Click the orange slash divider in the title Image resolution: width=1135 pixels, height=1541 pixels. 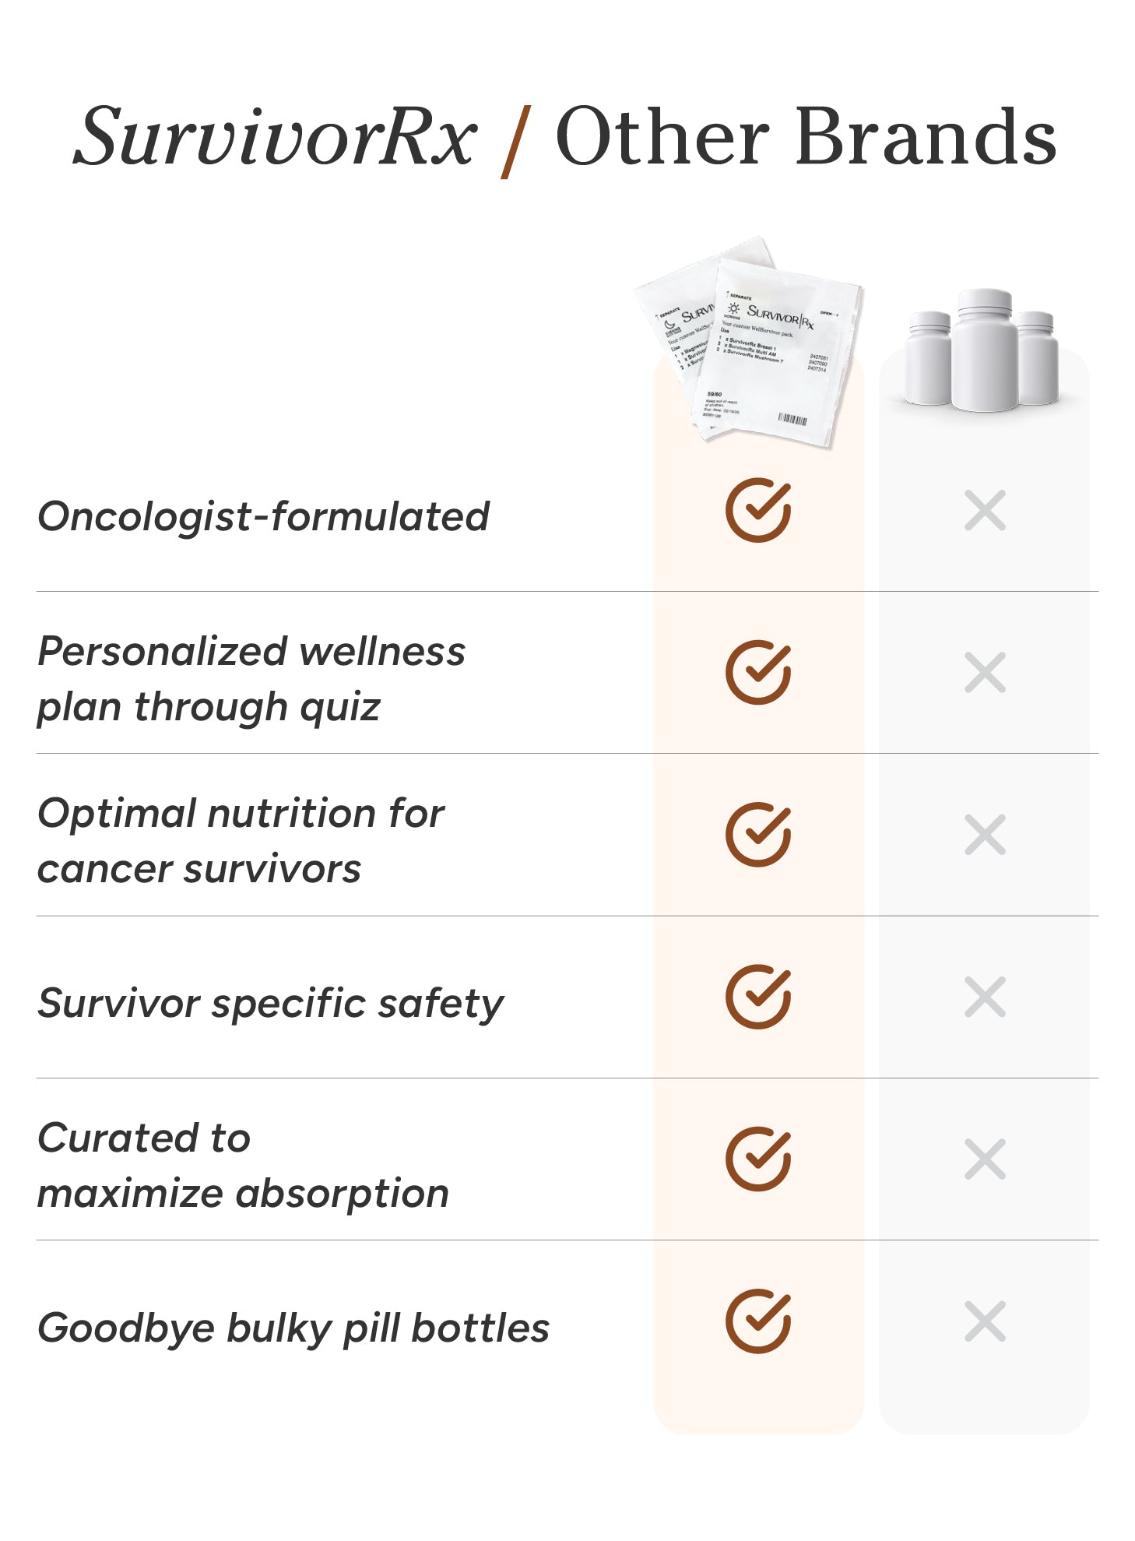click(516, 140)
